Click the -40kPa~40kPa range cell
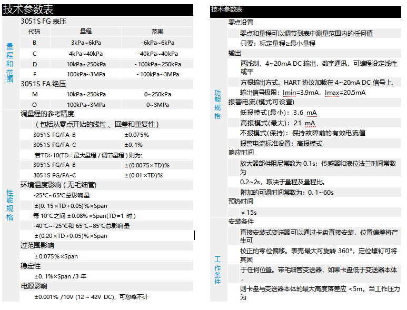The image size is (407, 310). click(x=157, y=54)
